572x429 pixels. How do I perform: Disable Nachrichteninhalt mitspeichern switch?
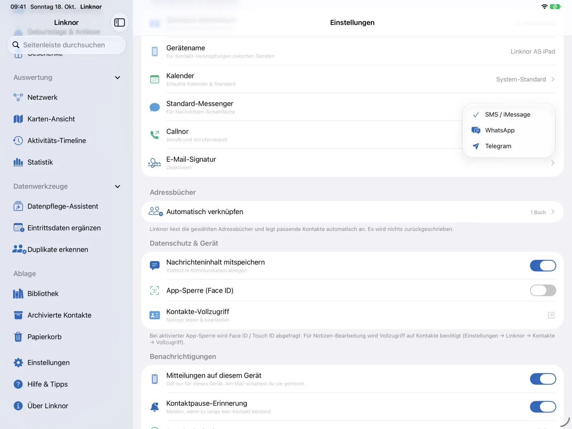[x=543, y=266]
